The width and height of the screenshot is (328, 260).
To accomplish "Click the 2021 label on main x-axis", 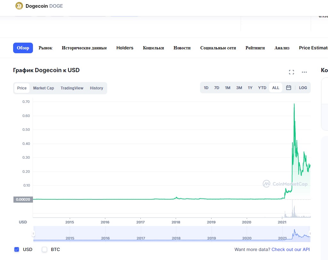I will pyautogui.click(x=282, y=222).
